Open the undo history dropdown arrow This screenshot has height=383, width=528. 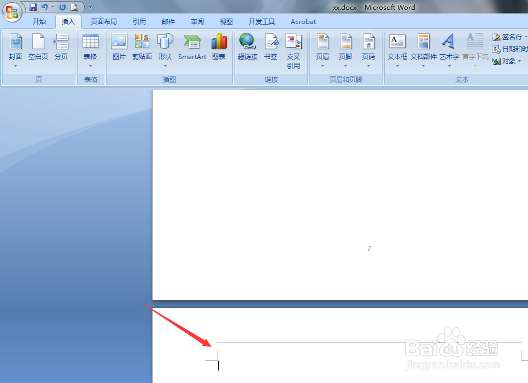(52, 7)
